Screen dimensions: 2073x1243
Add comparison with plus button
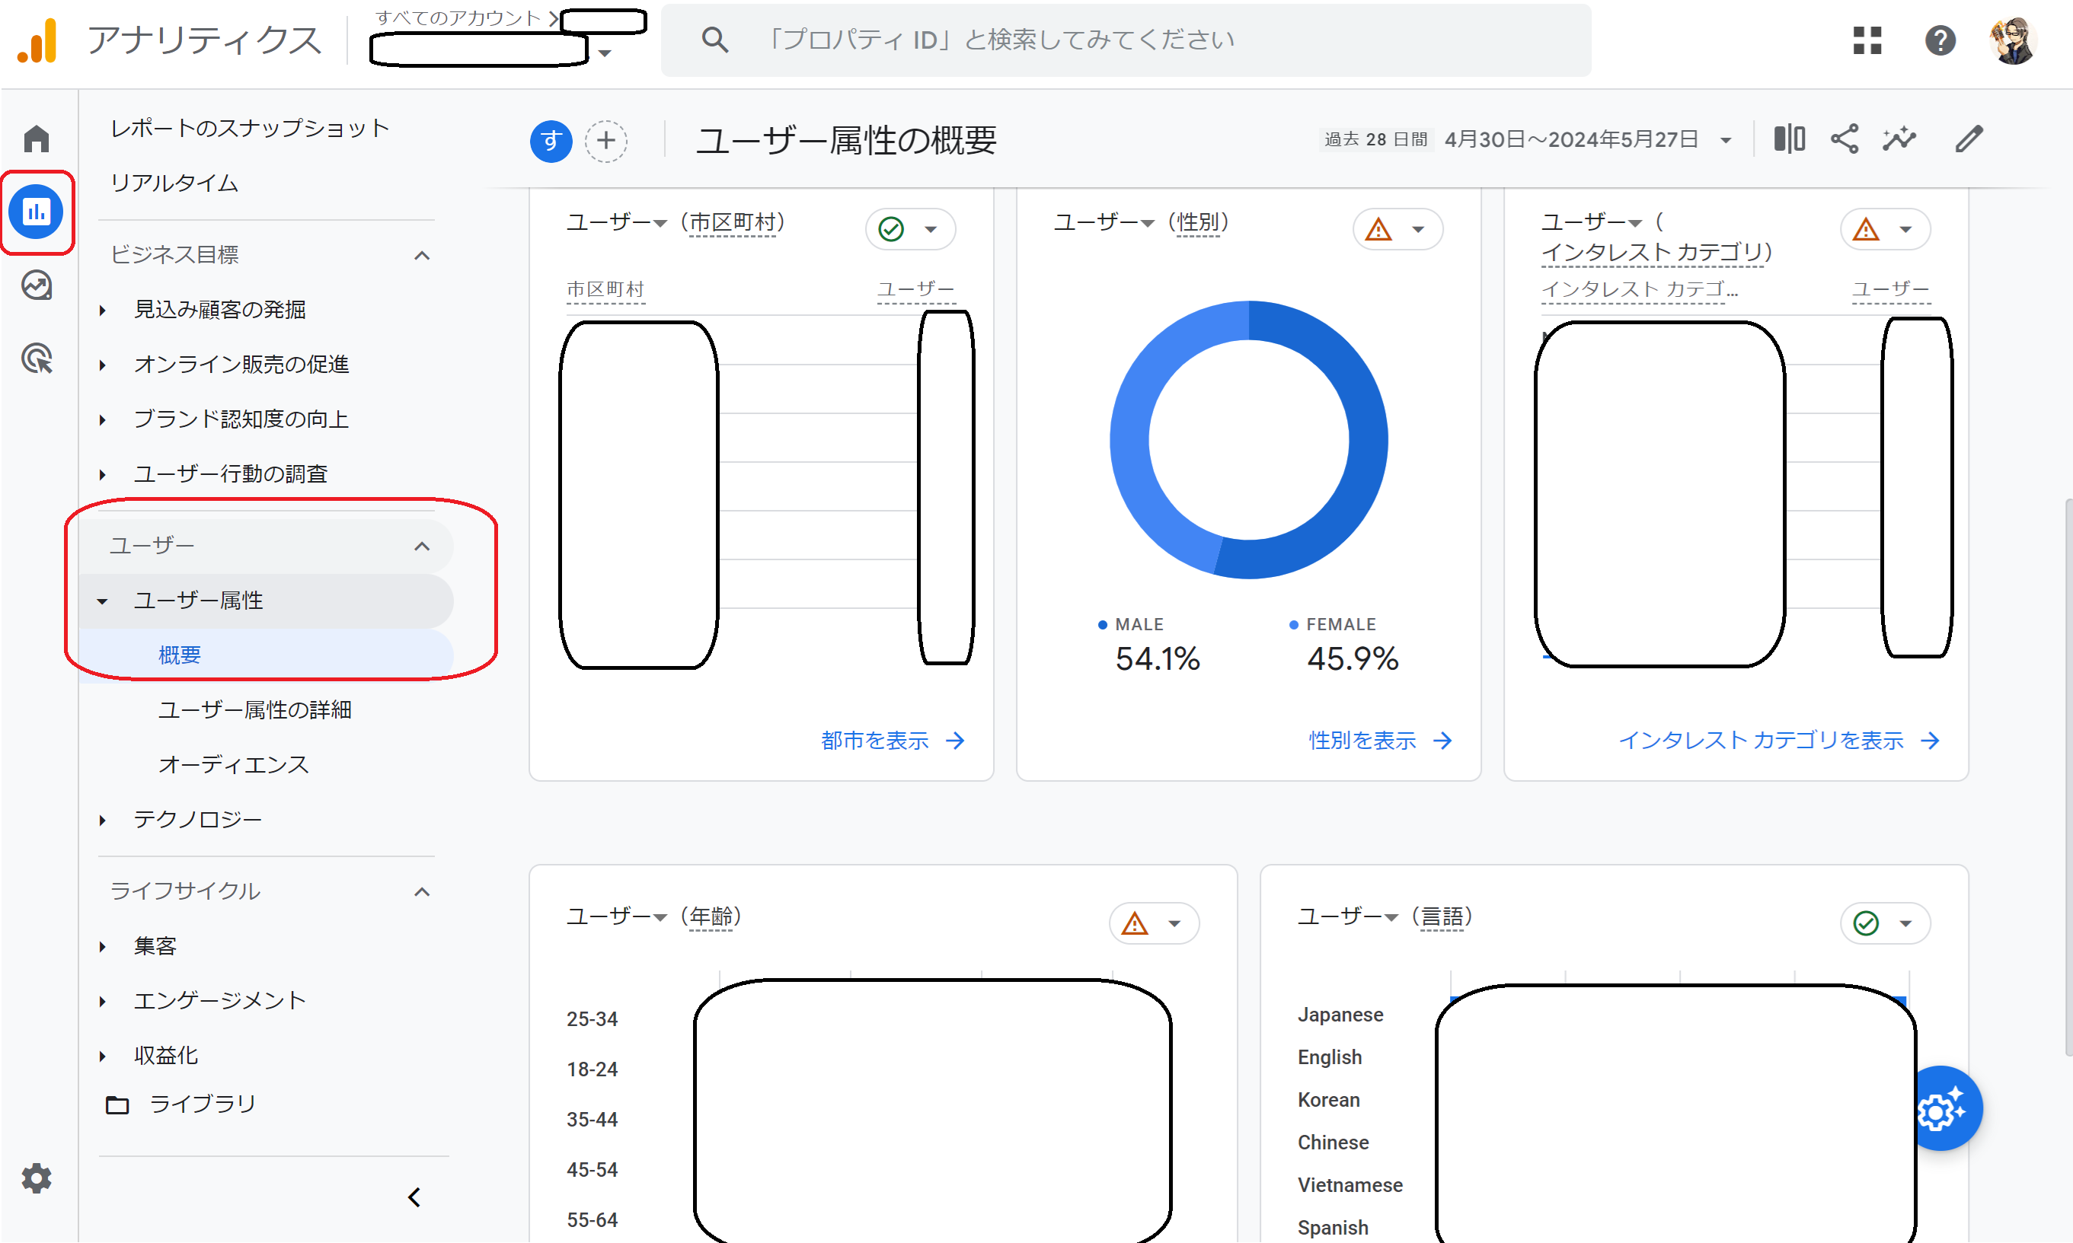coord(605,141)
